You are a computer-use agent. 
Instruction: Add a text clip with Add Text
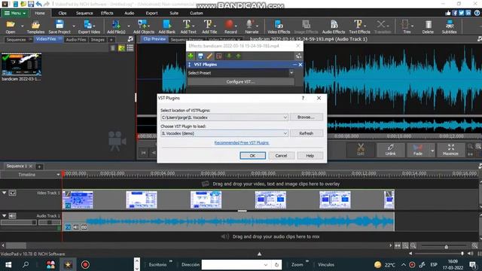pos(188,27)
